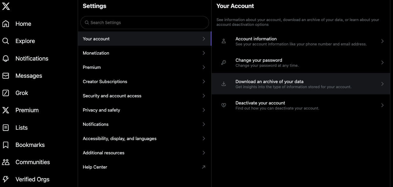The width and height of the screenshot is (393, 187).
Task: Click Change your password
Action: [301, 62]
